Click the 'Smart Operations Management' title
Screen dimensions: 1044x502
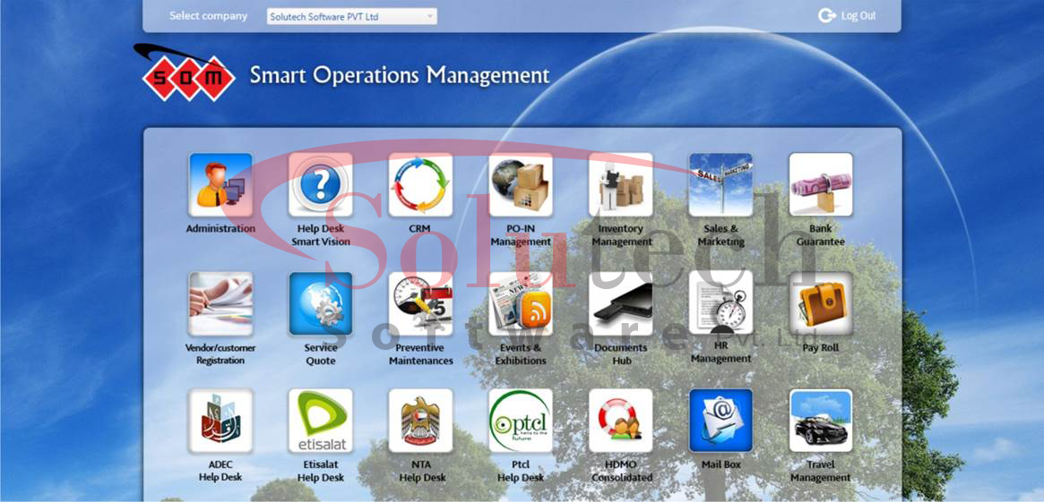point(400,75)
